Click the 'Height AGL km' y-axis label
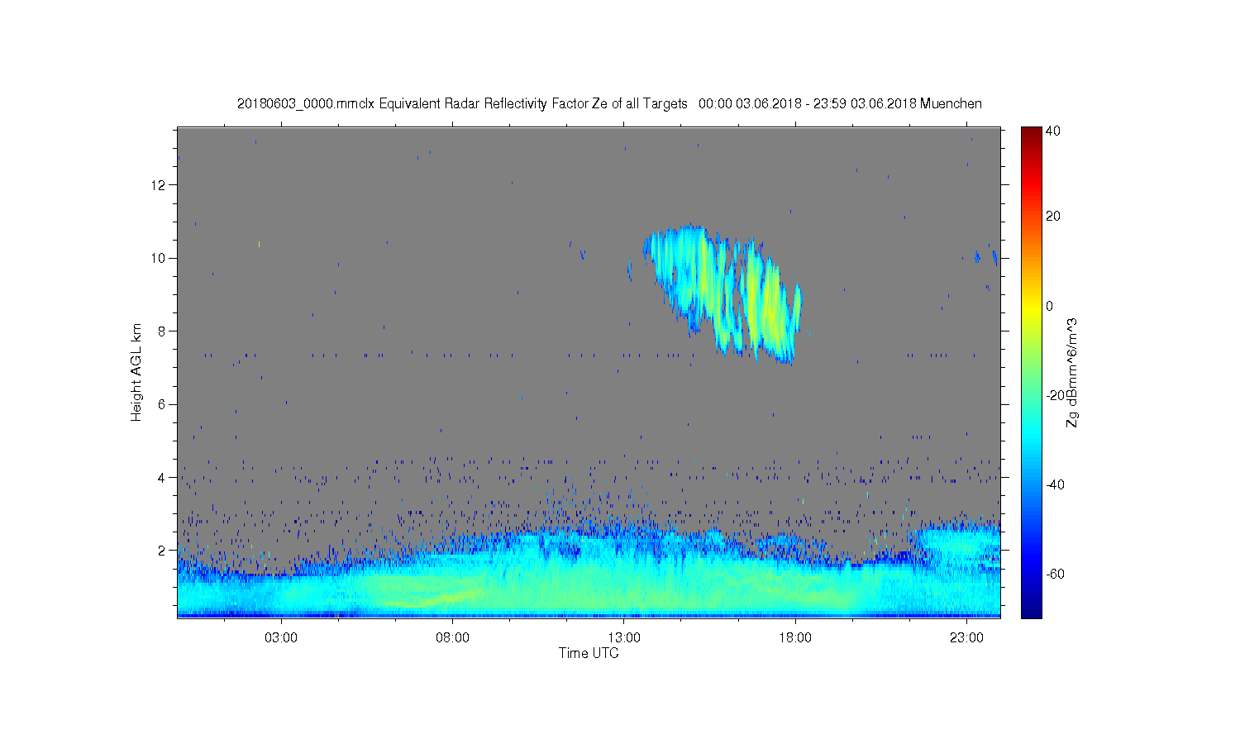This screenshot has height=744, width=1240. [x=136, y=372]
